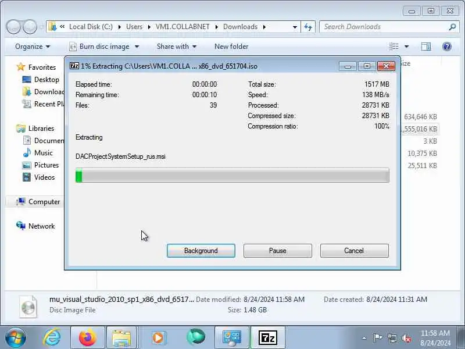Open Explorer help icon
This screenshot has width=465, height=349.
coord(446,47)
